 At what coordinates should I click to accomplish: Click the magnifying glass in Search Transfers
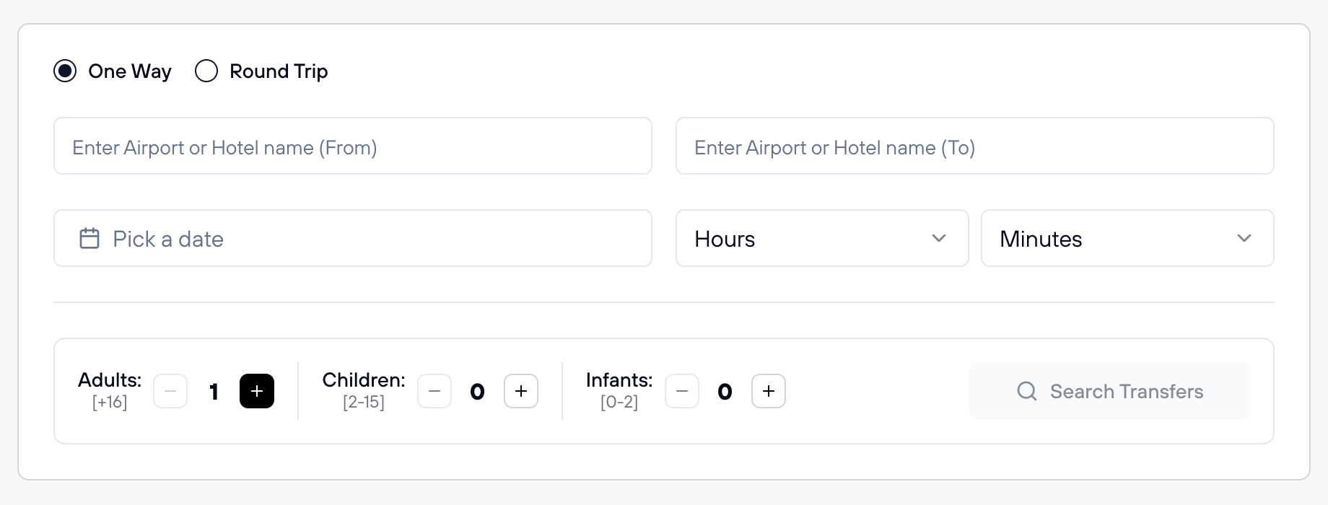tap(1027, 391)
